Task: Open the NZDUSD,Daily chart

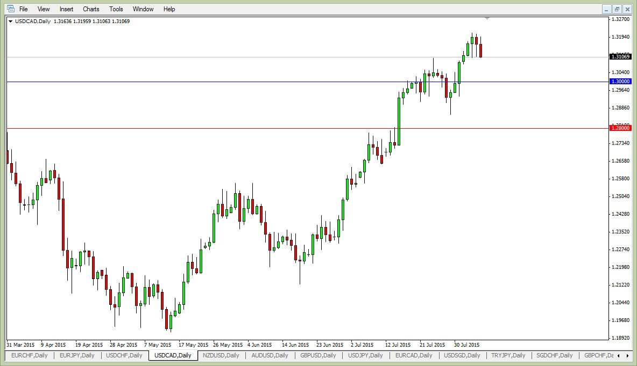Action: point(221,356)
